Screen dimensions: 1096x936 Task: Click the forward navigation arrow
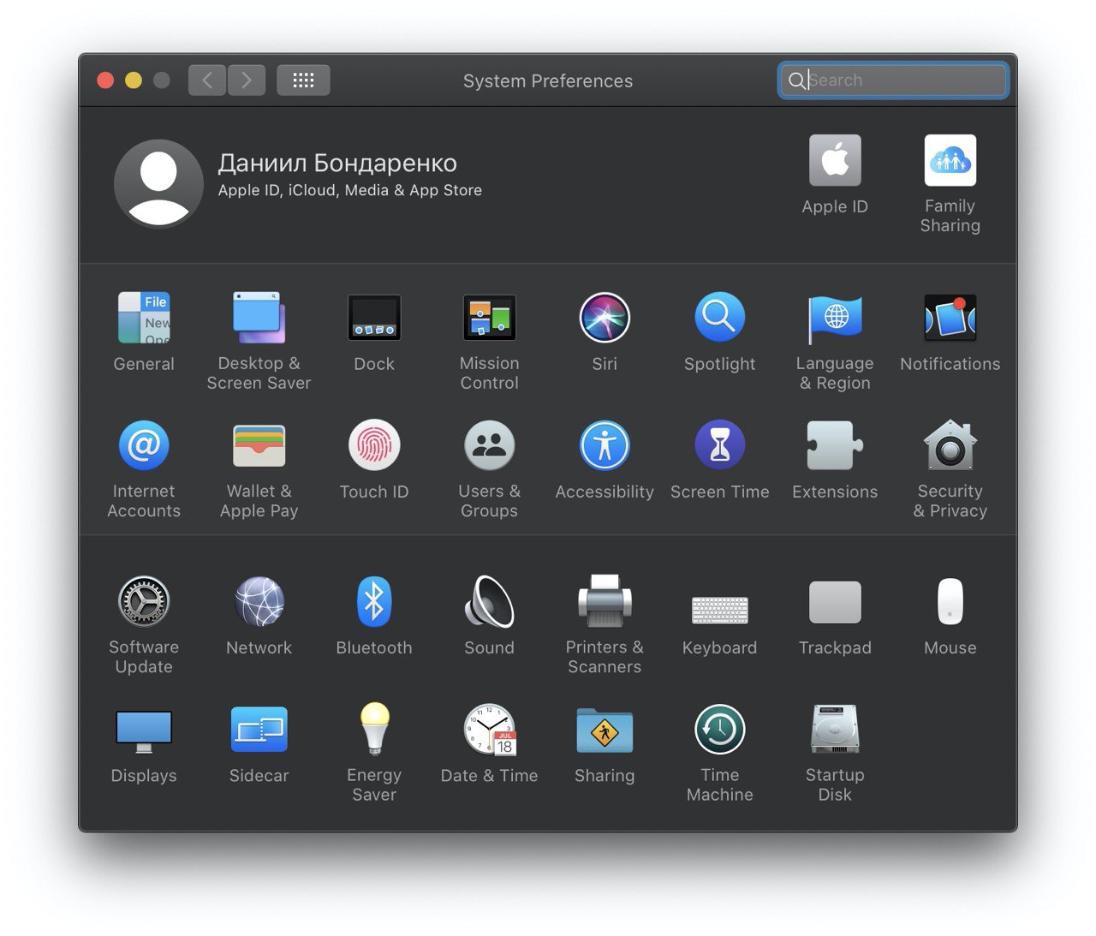pyautogui.click(x=247, y=80)
